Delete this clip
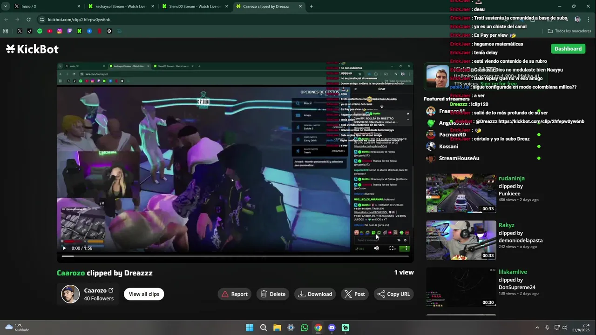The height and width of the screenshot is (335, 596). point(273,294)
